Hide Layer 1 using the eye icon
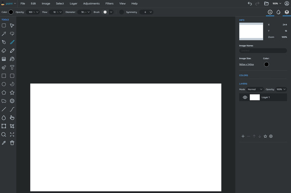 click(245, 97)
